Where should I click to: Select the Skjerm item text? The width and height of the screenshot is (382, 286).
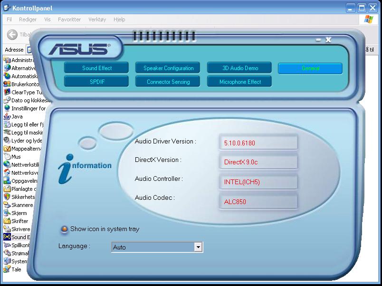click(x=19, y=213)
